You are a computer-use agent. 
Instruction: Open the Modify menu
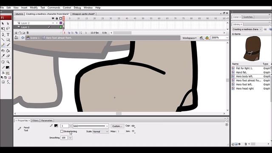point(34,8)
